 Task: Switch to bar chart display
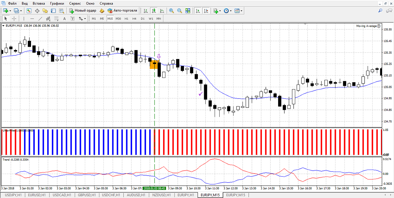(146, 11)
